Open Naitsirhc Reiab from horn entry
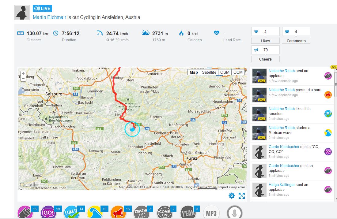The height and width of the screenshot is (219, 337). (282, 90)
